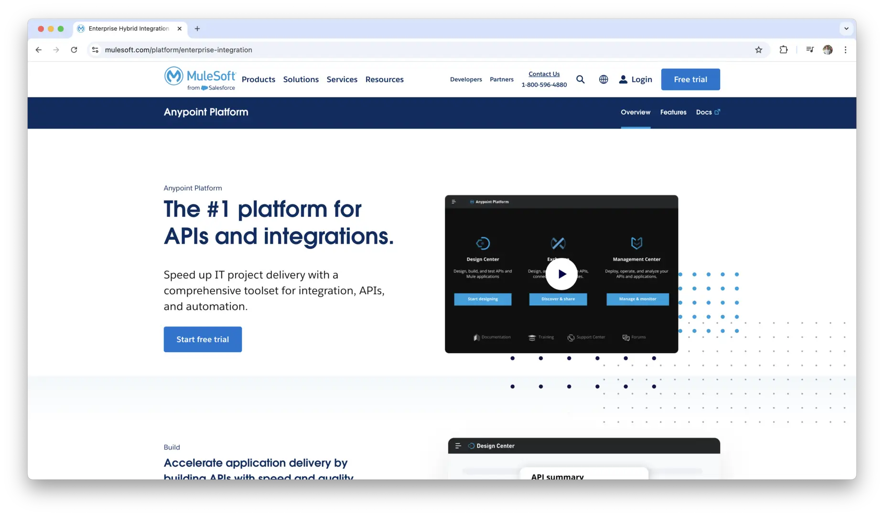Bookmark this page with the star icon
The width and height of the screenshot is (884, 516).
[x=758, y=50]
